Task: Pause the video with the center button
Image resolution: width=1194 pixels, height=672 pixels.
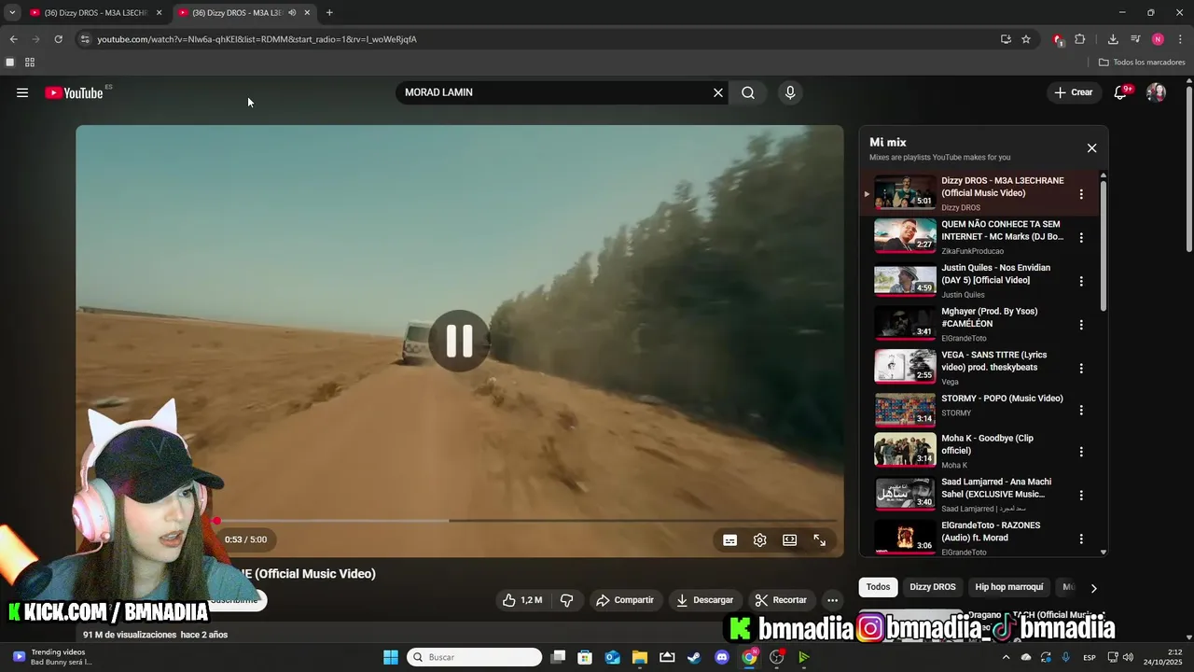Action: click(459, 341)
